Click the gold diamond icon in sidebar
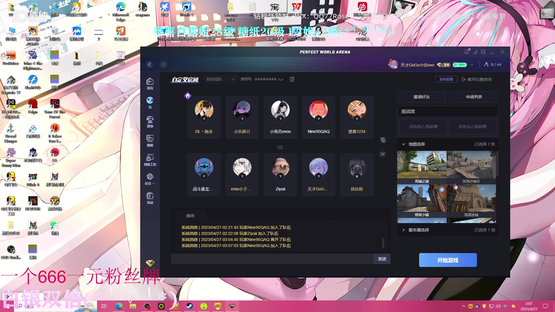Image resolution: width=555 pixels, height=312 pixels. click(150, 263)
